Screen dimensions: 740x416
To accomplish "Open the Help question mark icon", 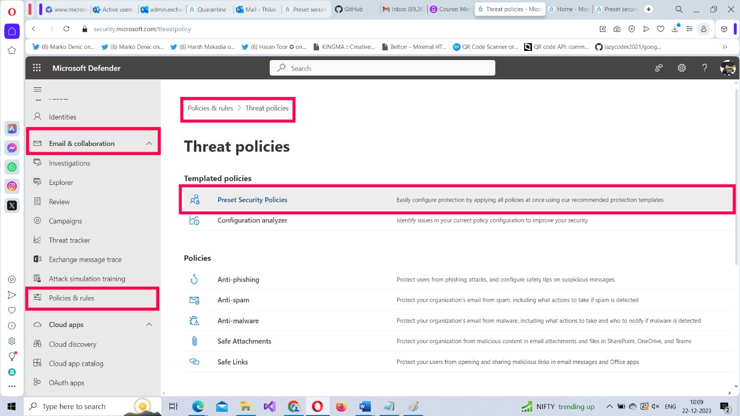I will 705,68.
